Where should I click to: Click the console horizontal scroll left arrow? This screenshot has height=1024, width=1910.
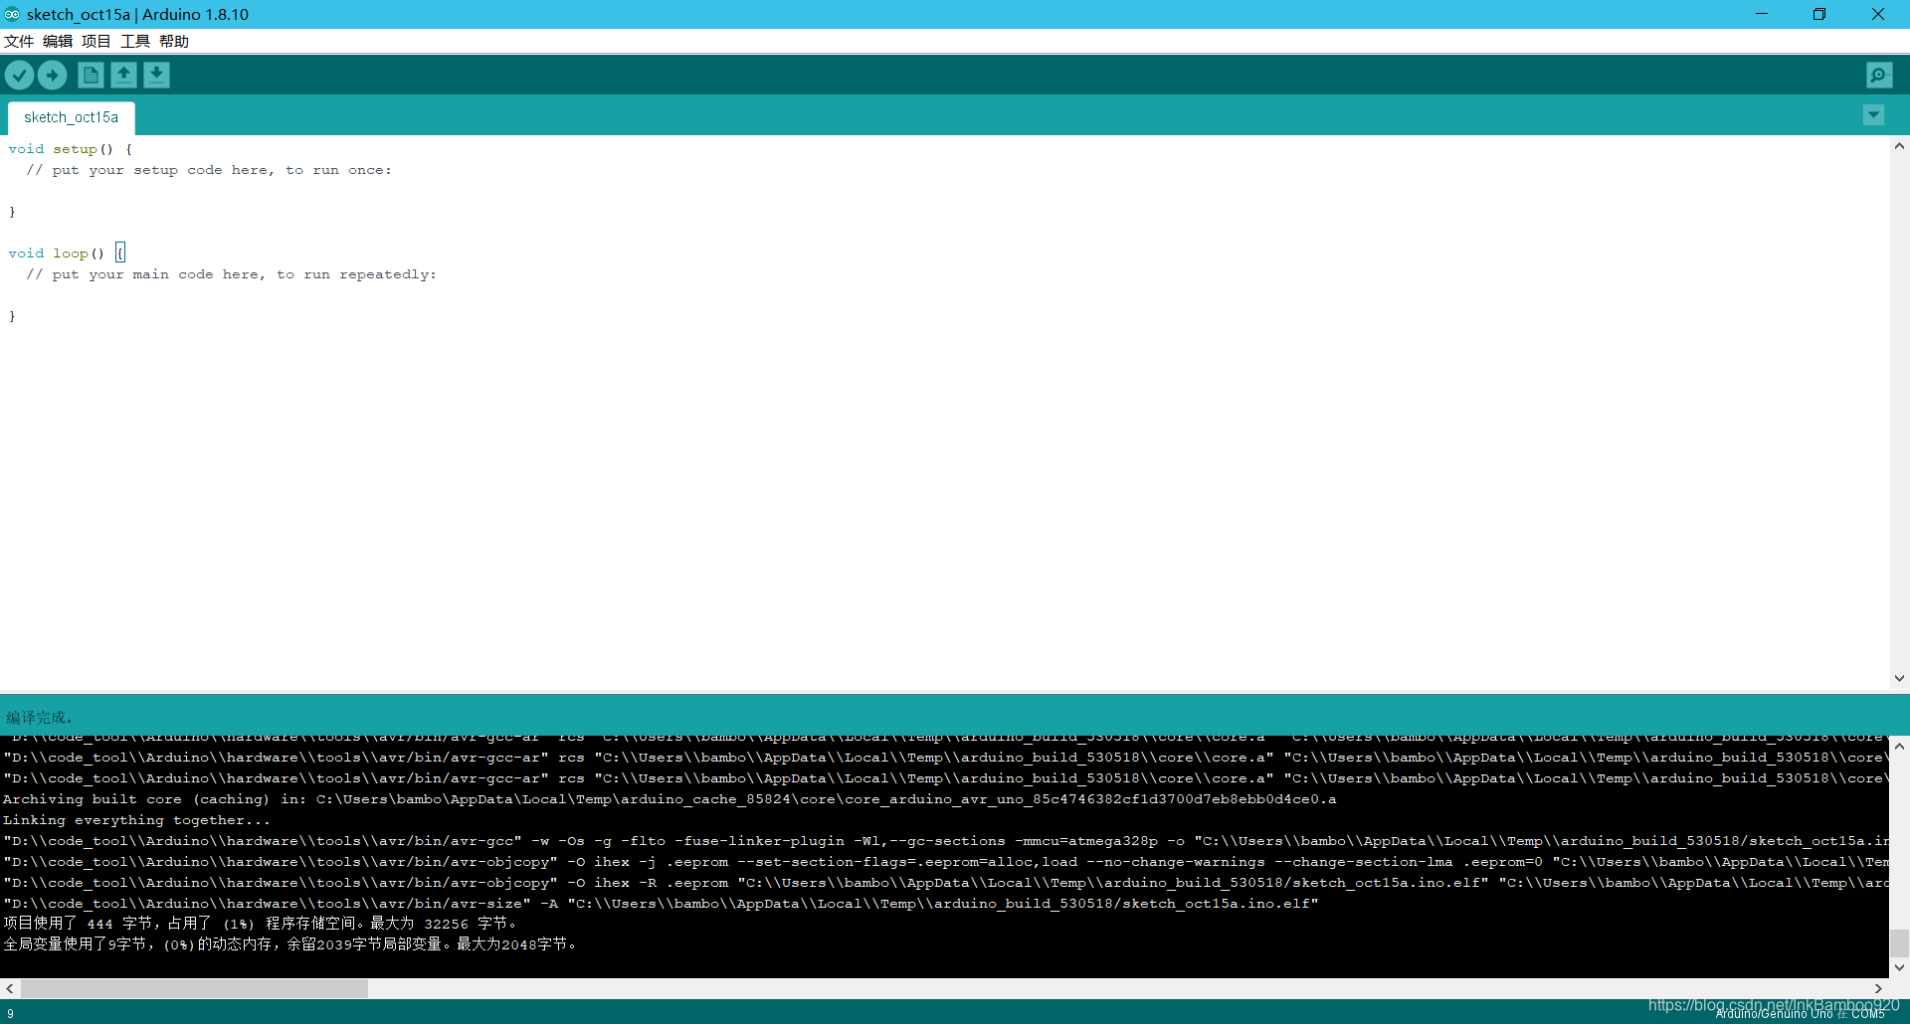(10, 989)
